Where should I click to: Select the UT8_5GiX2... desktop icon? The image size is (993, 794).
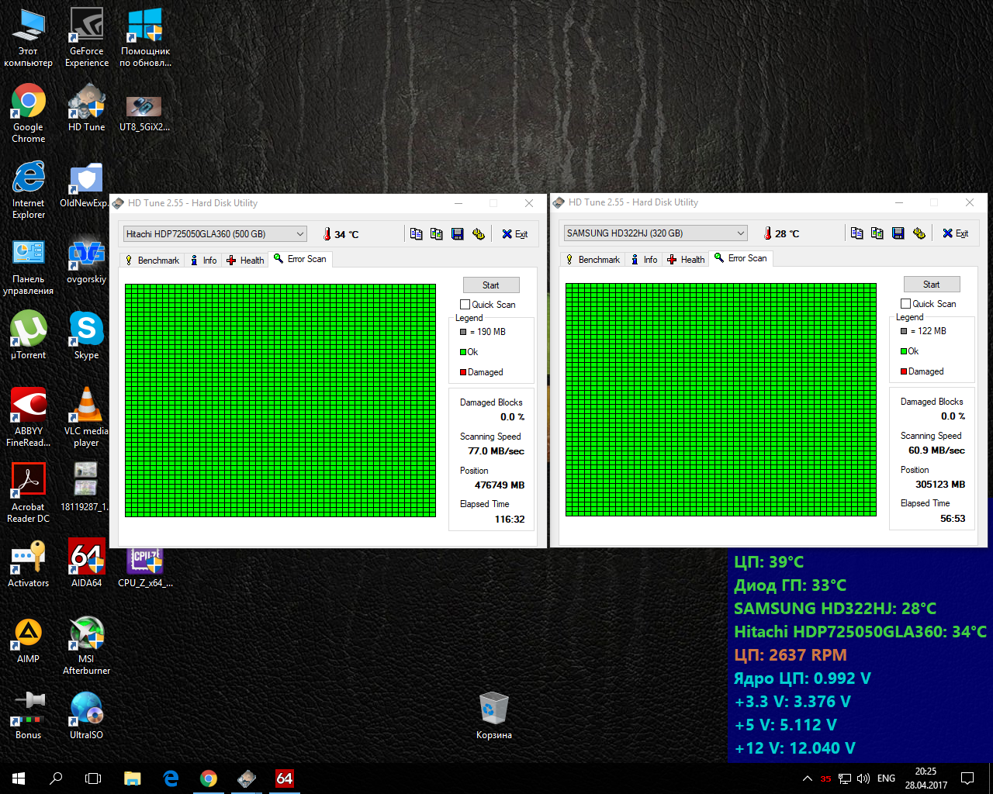pos(144,112)
